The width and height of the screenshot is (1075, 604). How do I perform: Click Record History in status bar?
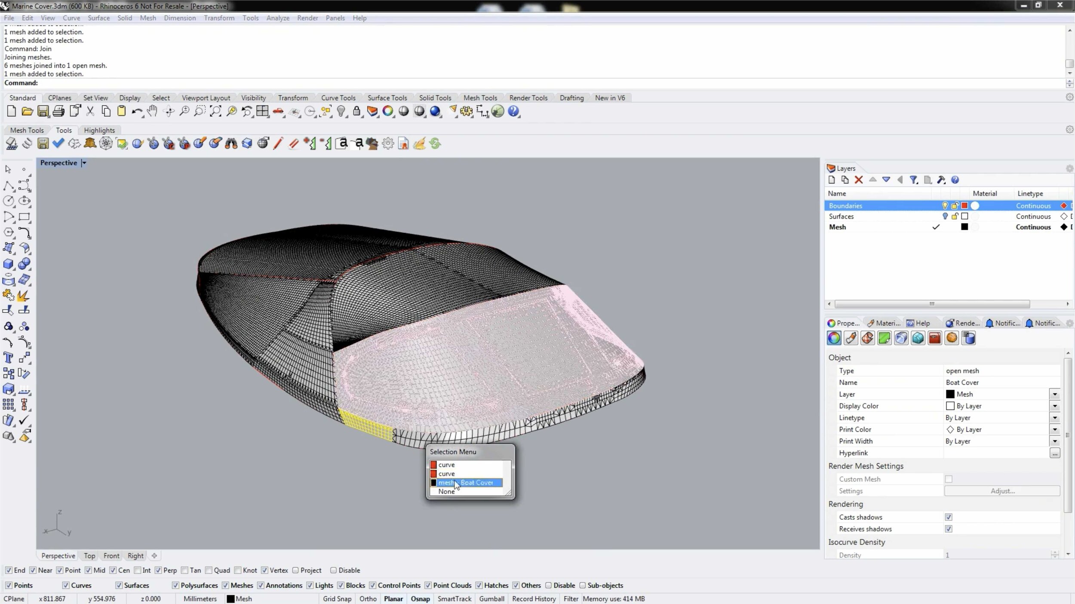coord(534,598)
